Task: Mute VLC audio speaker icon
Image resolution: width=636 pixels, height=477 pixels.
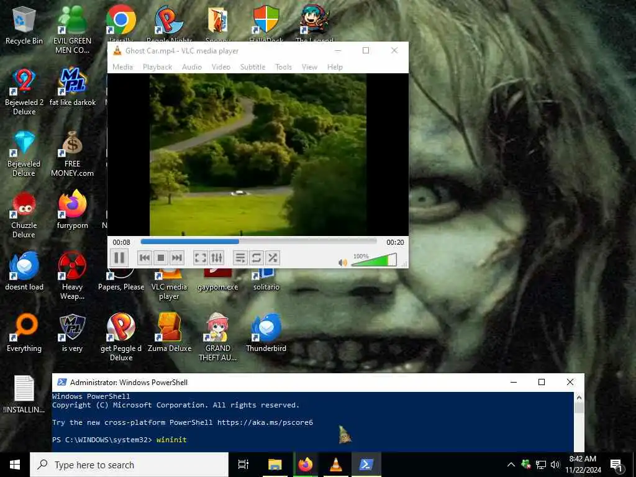Action: coord(342,263)
